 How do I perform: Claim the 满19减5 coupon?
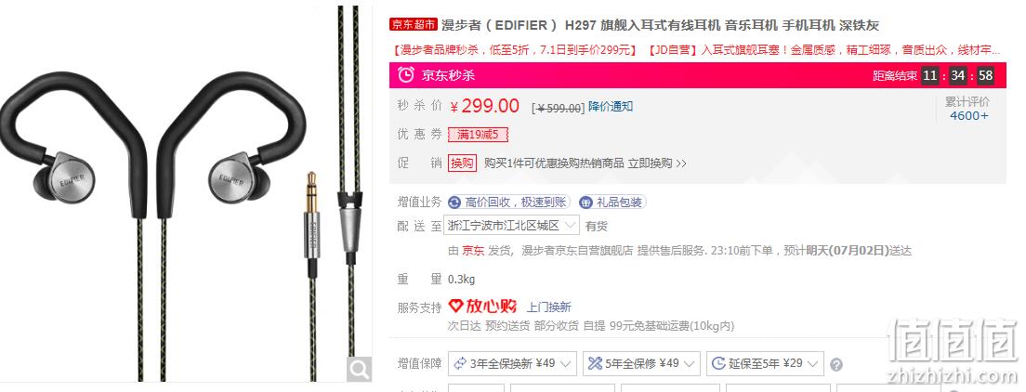(479, 135)
